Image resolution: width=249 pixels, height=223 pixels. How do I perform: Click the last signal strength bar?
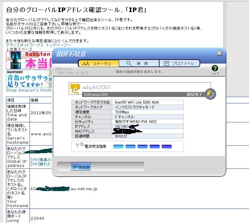tap(167, 146)
